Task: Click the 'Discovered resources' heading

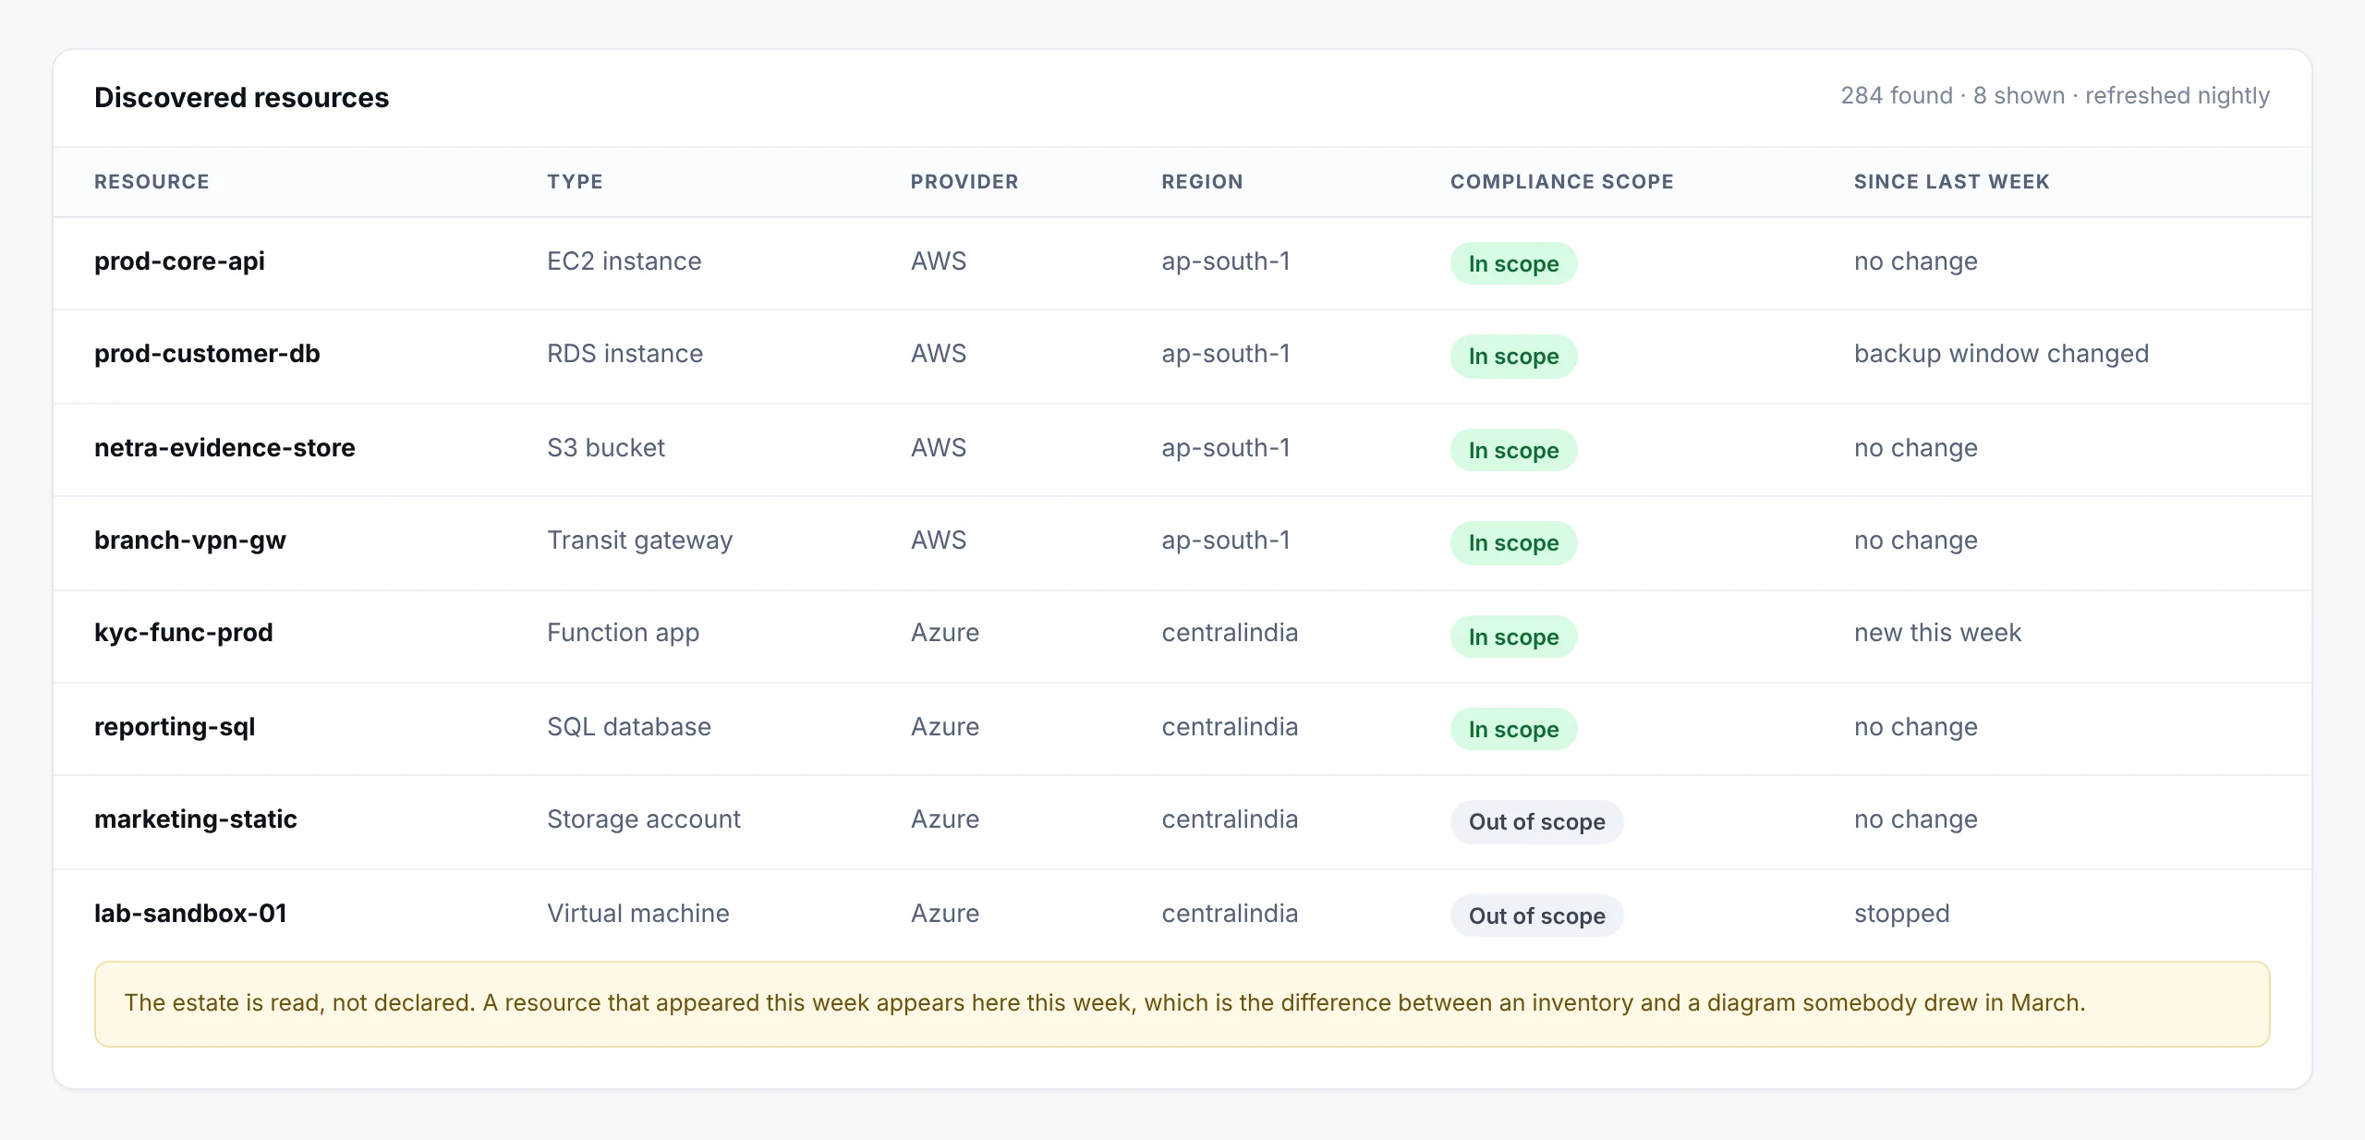Action: click(241, 97)
